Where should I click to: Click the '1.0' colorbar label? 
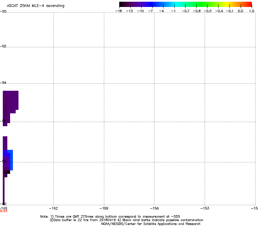pyautogui.click(x=252, y=11)
